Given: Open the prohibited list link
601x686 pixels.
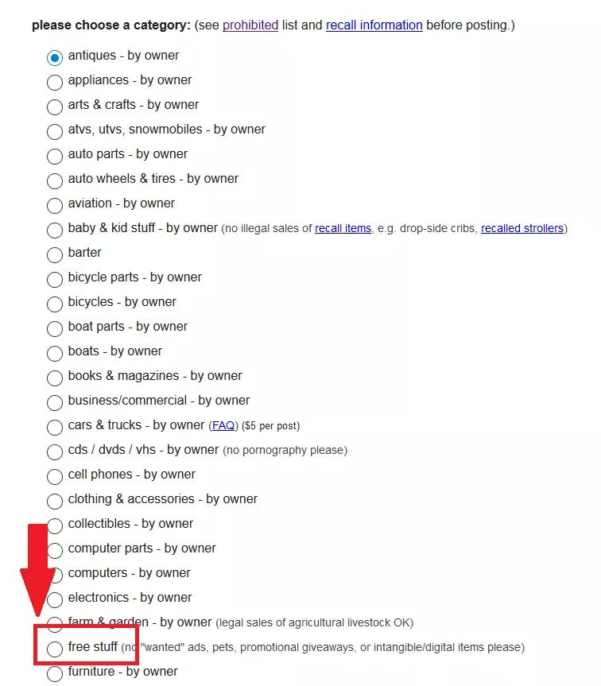Looking at the screenshot, I should click(x=250, y=25).
